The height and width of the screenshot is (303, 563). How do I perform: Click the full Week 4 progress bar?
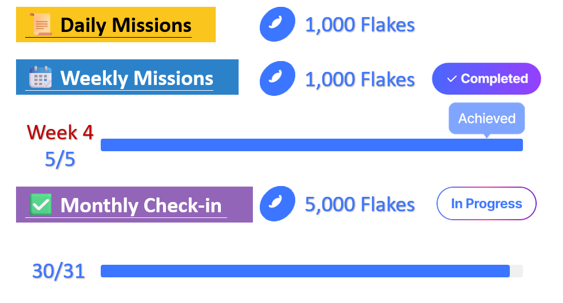[x=311, y=145]
